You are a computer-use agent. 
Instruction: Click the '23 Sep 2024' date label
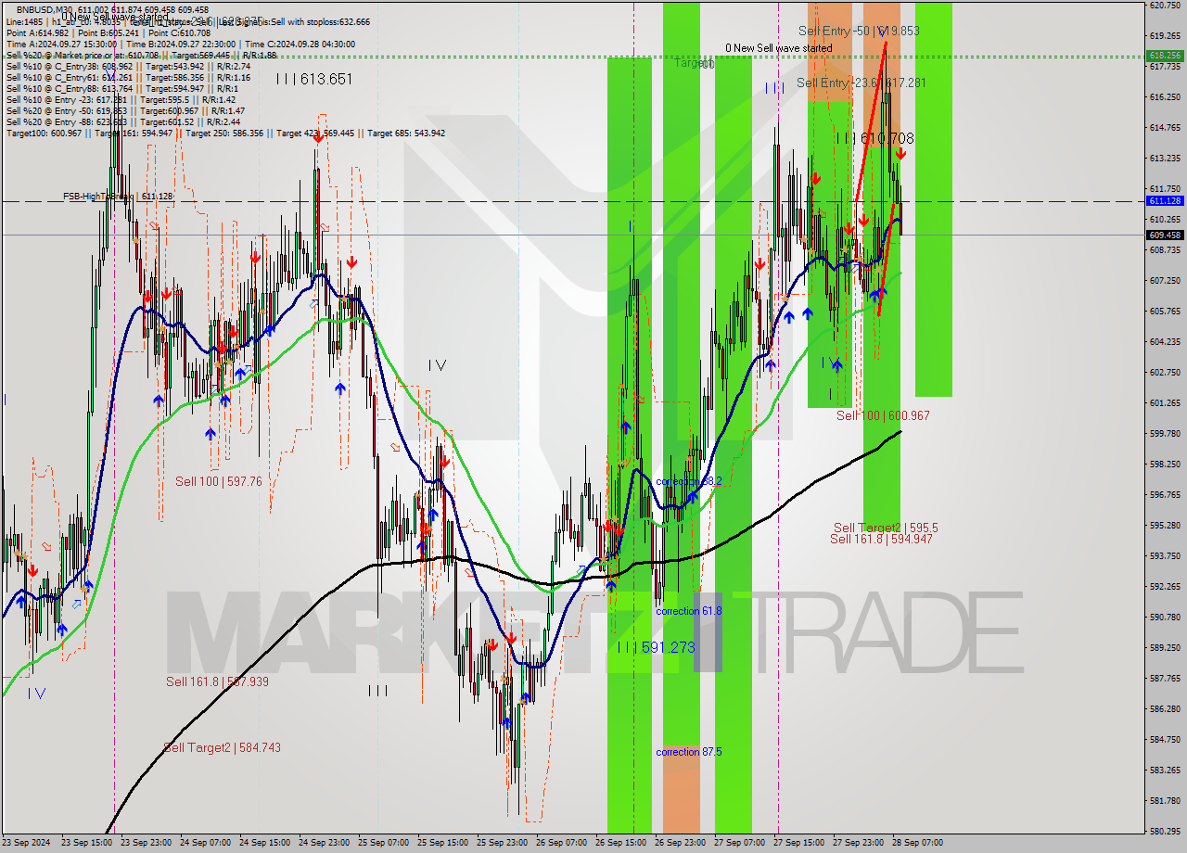pos(28,843)
